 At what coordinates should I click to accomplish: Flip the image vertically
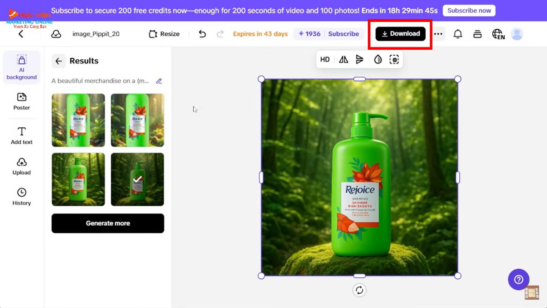360,59
